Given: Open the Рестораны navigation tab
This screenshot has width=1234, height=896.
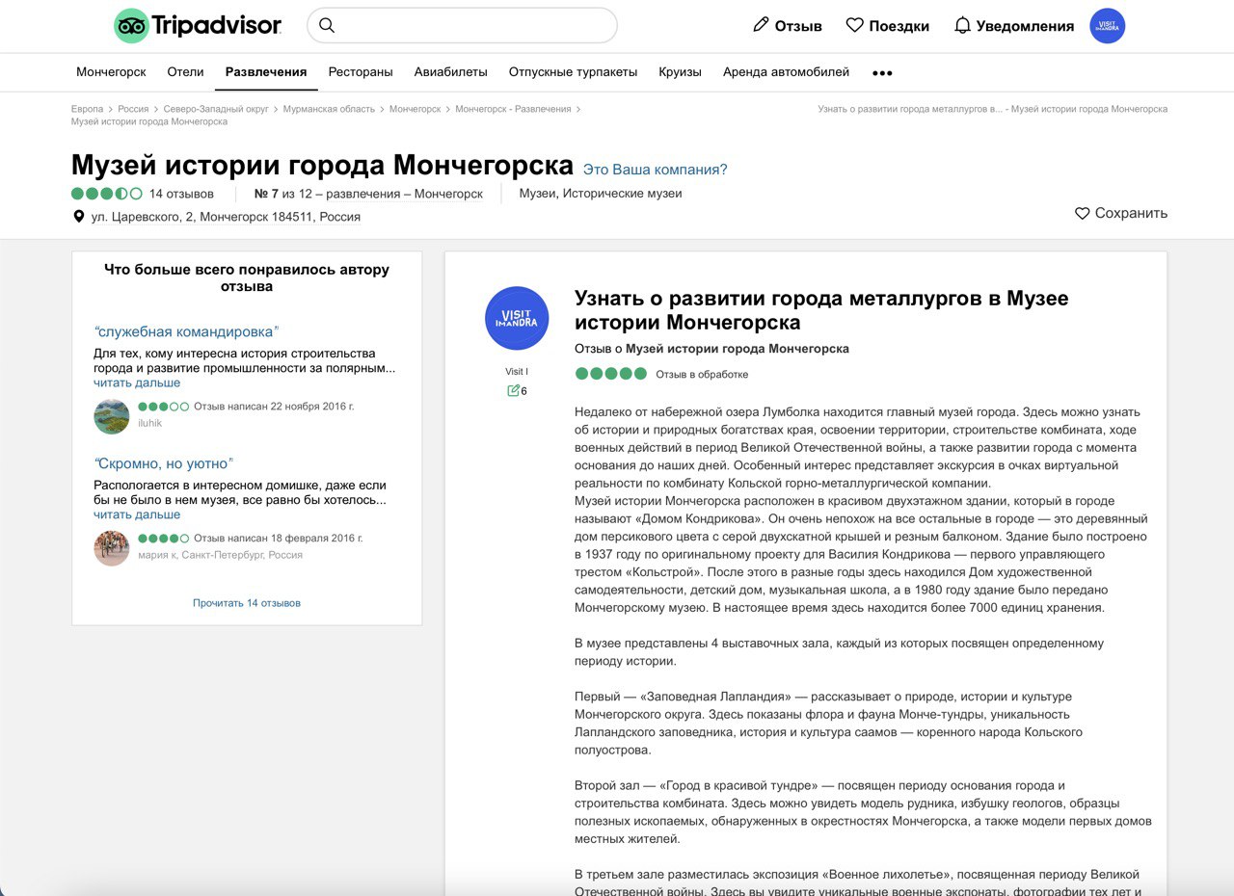Looking at the screenshot, I should 361,71.
